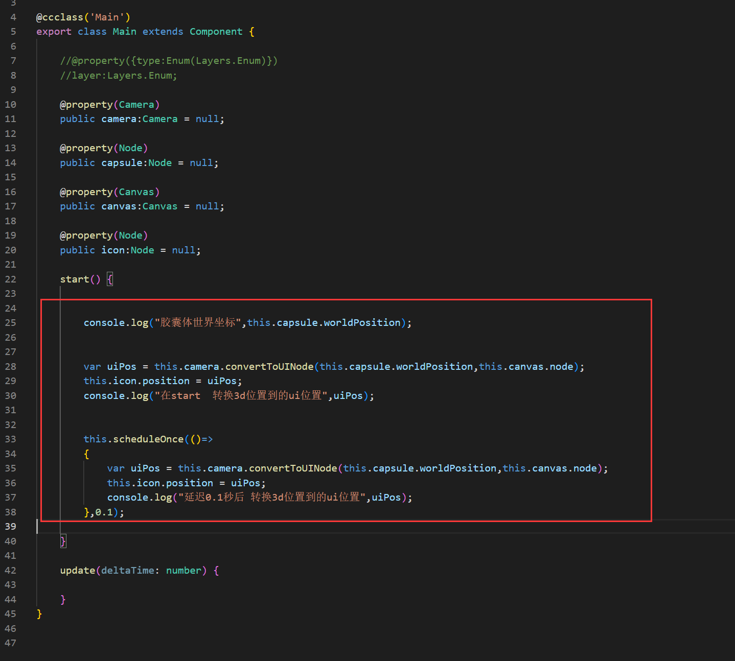Click the 'camera' variable name on line 11

click(x=119, y=119)
